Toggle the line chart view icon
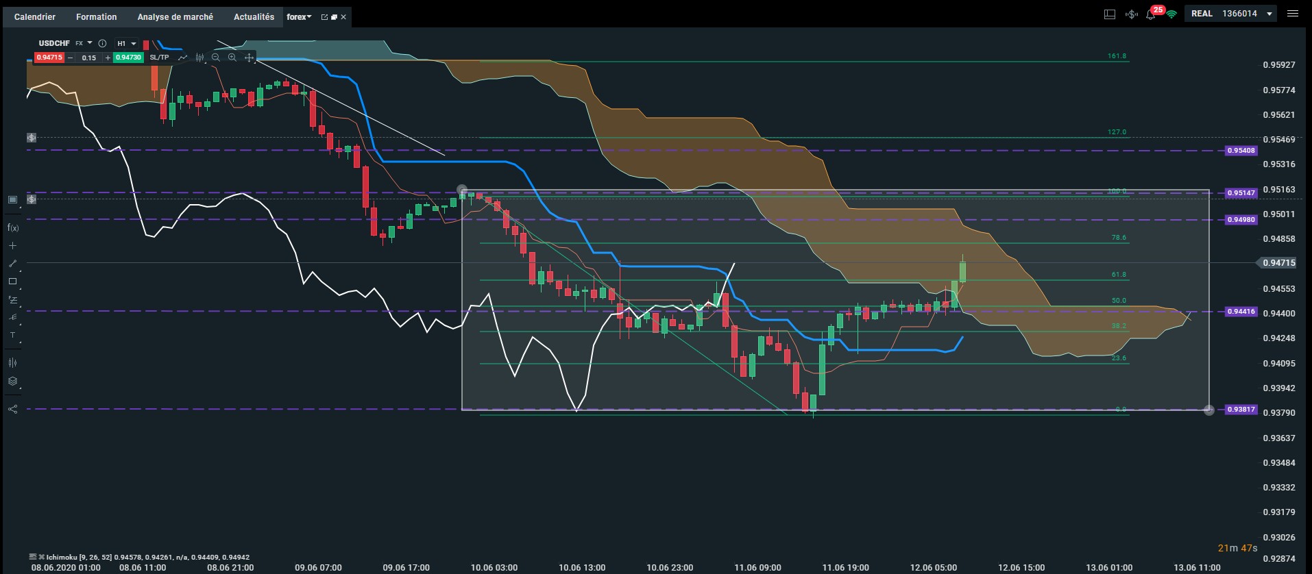The height and width of the screenshot is (574, 1312). 182,58
